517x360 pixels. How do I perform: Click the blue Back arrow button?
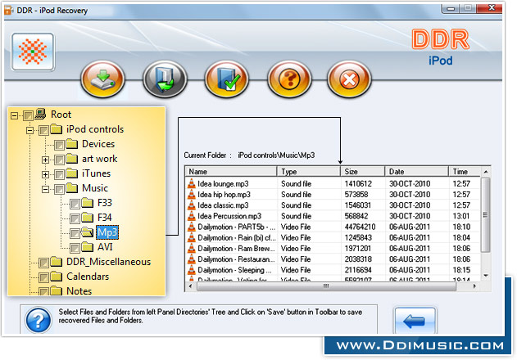coord(415,321)
